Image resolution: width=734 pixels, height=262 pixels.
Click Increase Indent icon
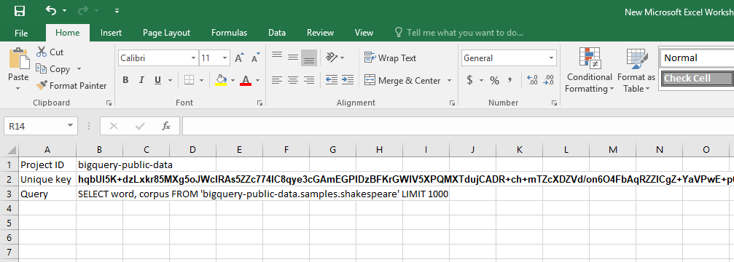pyautogui.click(x=348, y=80)
